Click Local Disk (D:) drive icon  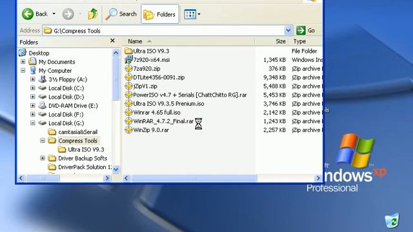tap(43, 97)
